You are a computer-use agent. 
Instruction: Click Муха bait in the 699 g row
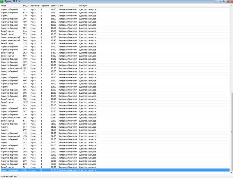[x=33, y=108]
